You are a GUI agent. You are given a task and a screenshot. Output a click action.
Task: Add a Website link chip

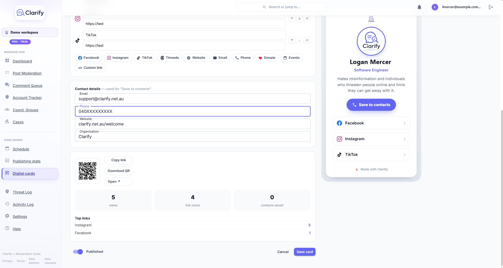point(196,58)
